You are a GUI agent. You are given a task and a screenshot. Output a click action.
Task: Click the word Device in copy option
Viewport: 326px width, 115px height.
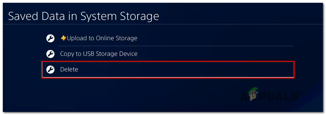pyautogui.click(x=128, y=54)
